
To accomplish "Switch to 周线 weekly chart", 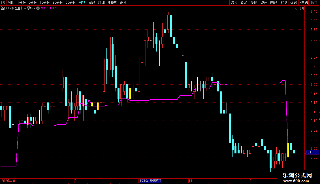I will click(92, 3).
